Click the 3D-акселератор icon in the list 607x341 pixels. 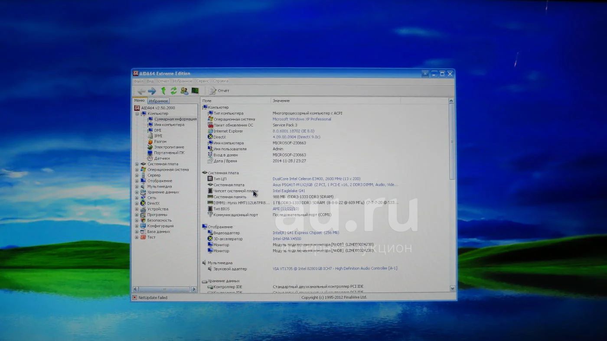coord(210,239)
